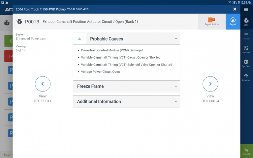Open the Monitor sidebar icon
The height and width of the screenshot is (158, 253).
(246, 36)
